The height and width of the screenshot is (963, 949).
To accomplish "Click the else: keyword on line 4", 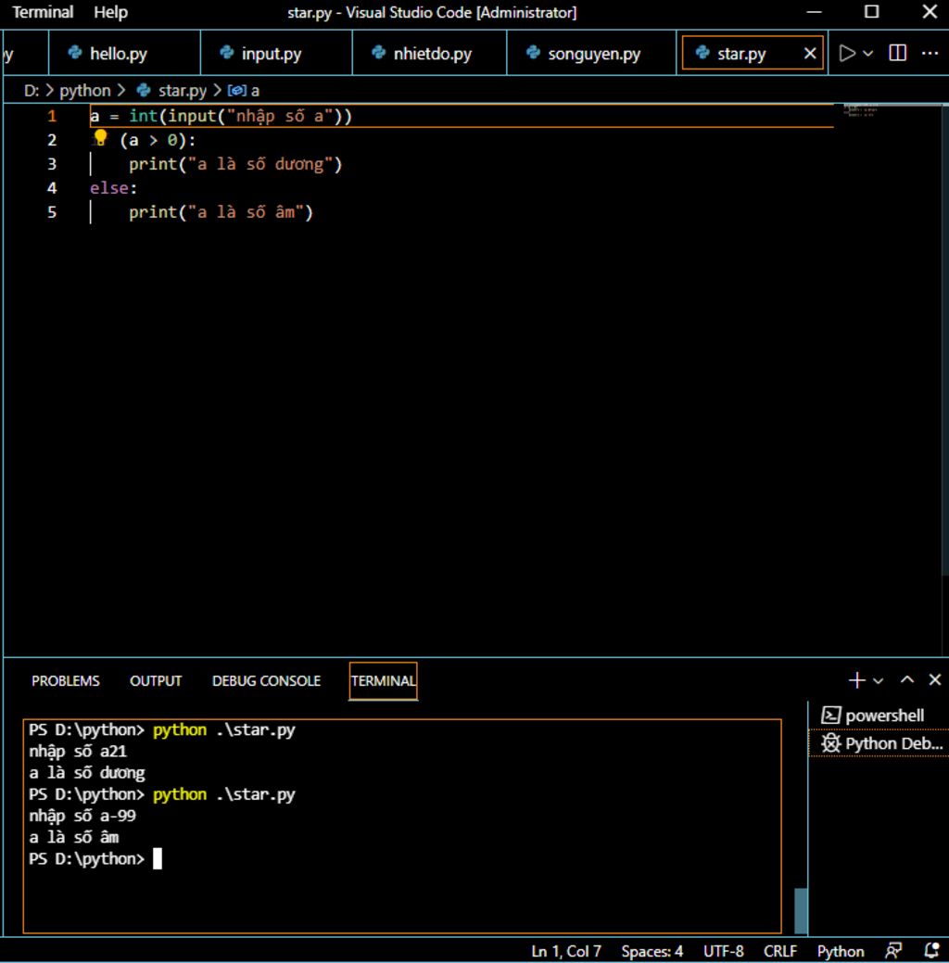I will [114, 188].
